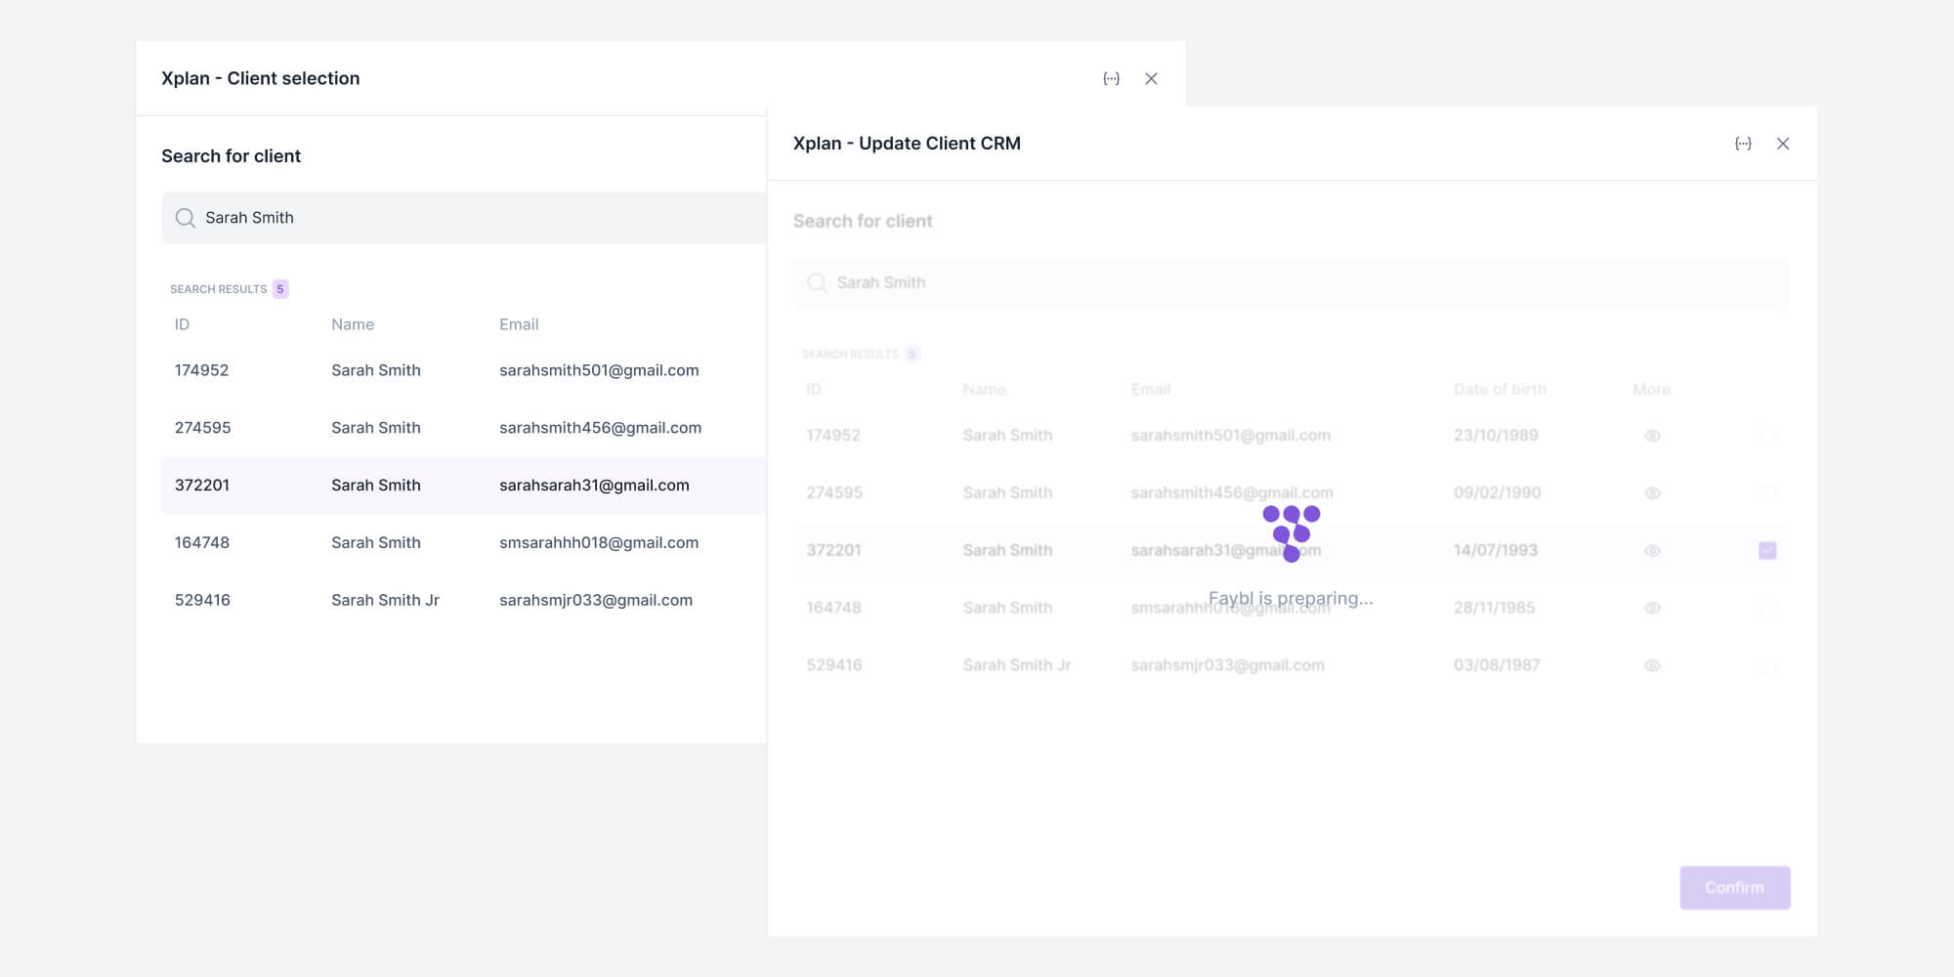Screen dimensions: 1954x977
Task: View details eye icon for client 164748
Action: [1652, 608]
